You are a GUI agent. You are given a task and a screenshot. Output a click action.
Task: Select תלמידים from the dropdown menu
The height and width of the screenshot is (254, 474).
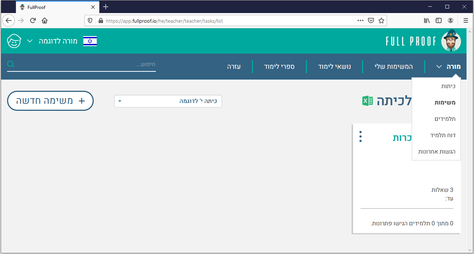coord(445,119)
